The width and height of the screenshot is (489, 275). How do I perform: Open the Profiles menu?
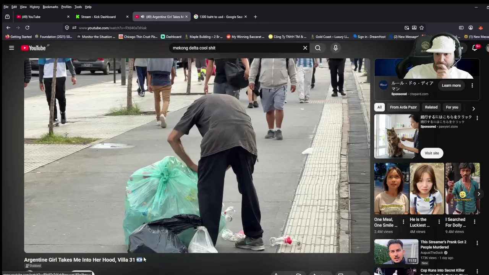66,7
